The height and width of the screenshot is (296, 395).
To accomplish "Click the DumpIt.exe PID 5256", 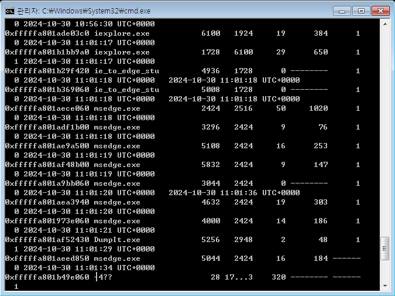I will pos(211,240).
